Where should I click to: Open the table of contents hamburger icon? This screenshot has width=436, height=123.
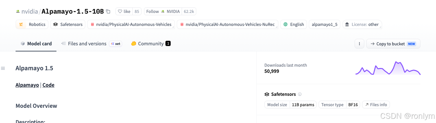[x=3, y=68]
